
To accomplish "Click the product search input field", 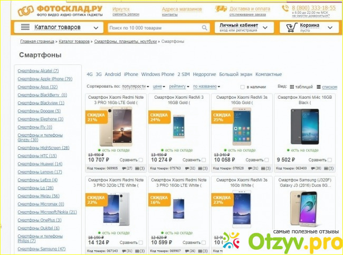I will pyautogui.click(x=155, y=28).
